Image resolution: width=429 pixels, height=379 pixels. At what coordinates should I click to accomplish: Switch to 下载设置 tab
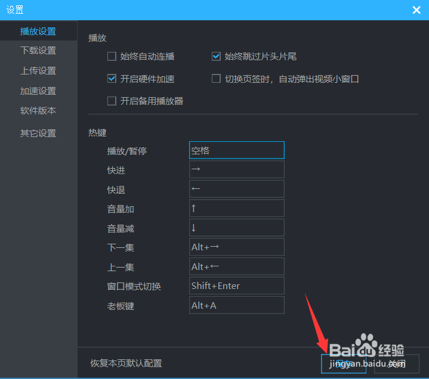(38, 51)
